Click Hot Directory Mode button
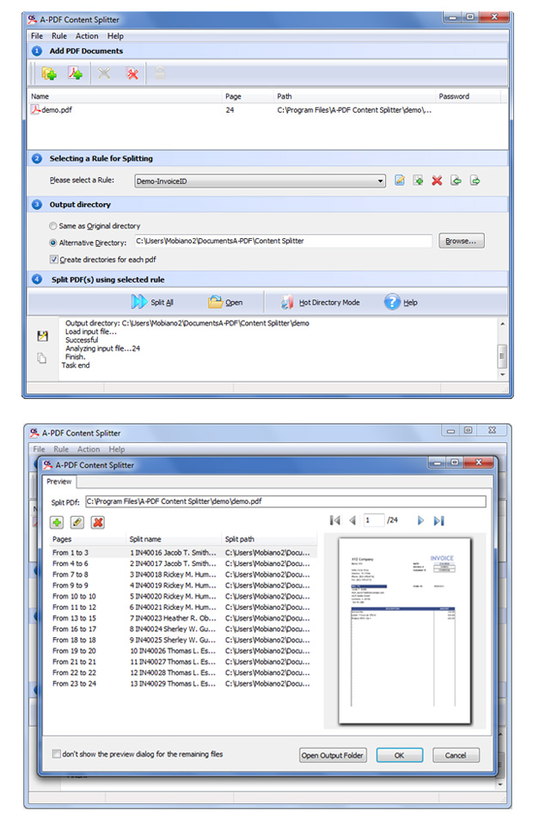Viewport: 533px width, 817px height. tap(320, 302)
